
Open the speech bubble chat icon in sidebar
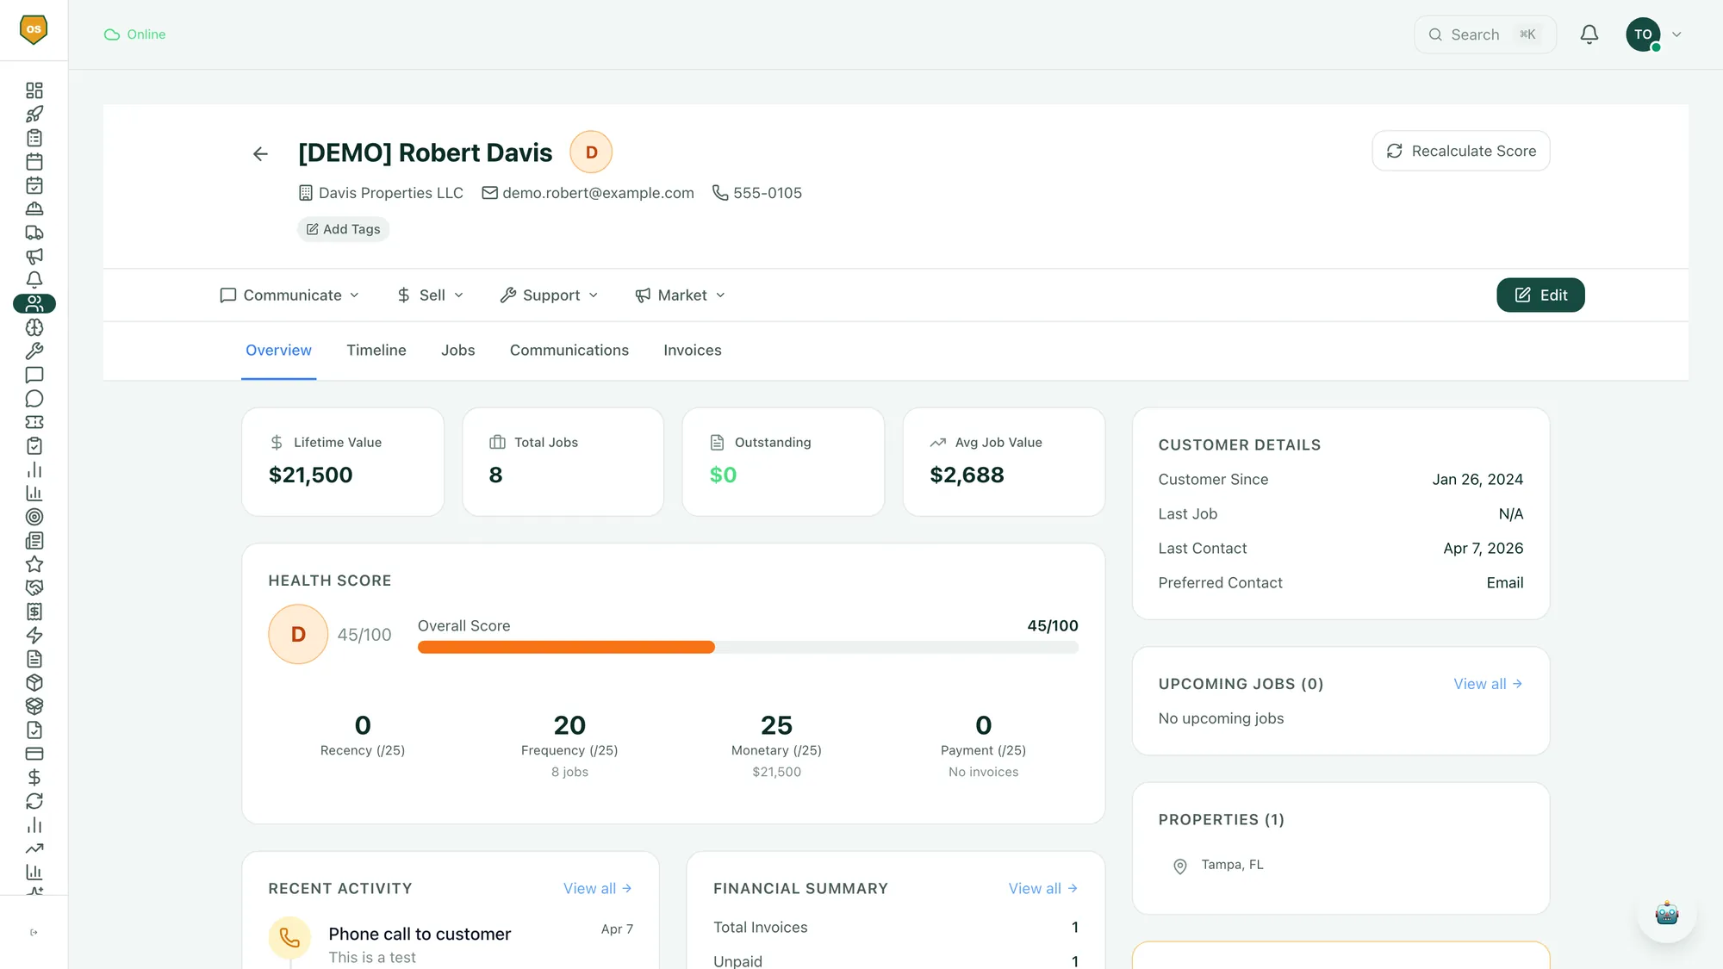(x=34, y=398)
